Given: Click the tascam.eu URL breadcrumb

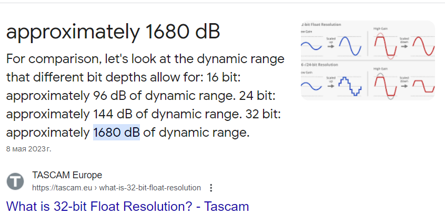Looking at the screenshot, I should coord(116,188).
